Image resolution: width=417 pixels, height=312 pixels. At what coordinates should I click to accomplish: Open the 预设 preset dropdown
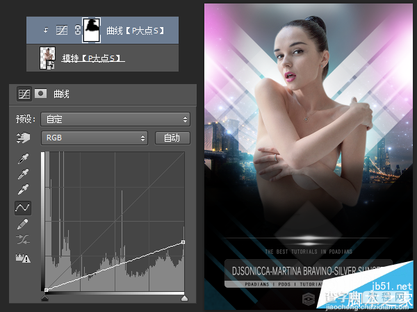click(x=115, y=119)
